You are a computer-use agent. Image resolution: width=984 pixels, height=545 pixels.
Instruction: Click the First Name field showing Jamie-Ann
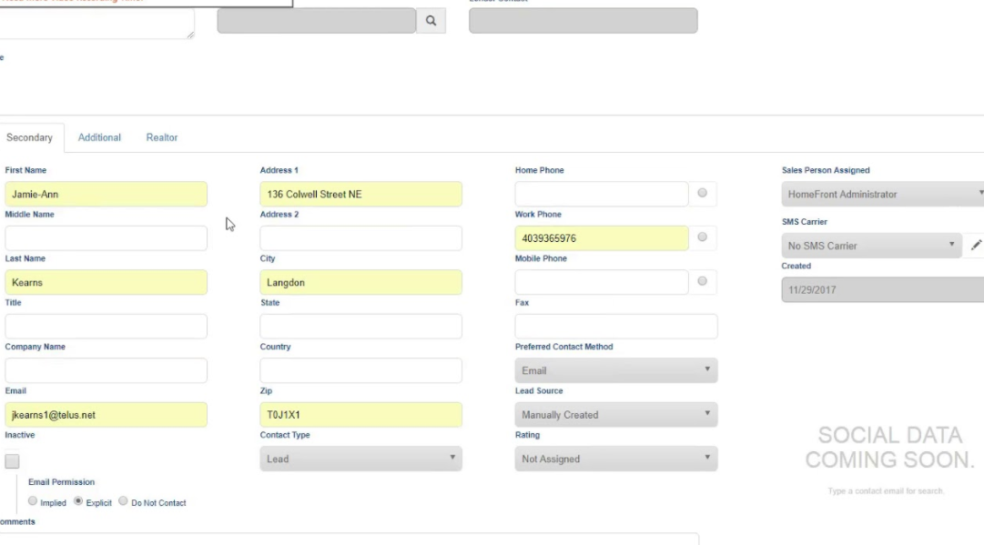(x=106, y=194)
